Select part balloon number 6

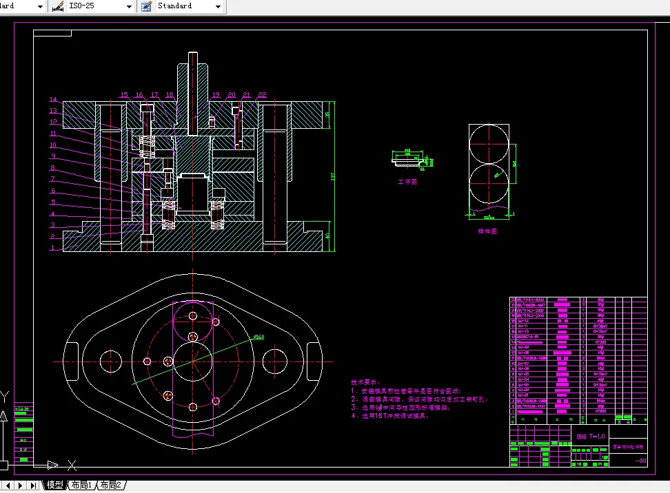tap(53, 190)
